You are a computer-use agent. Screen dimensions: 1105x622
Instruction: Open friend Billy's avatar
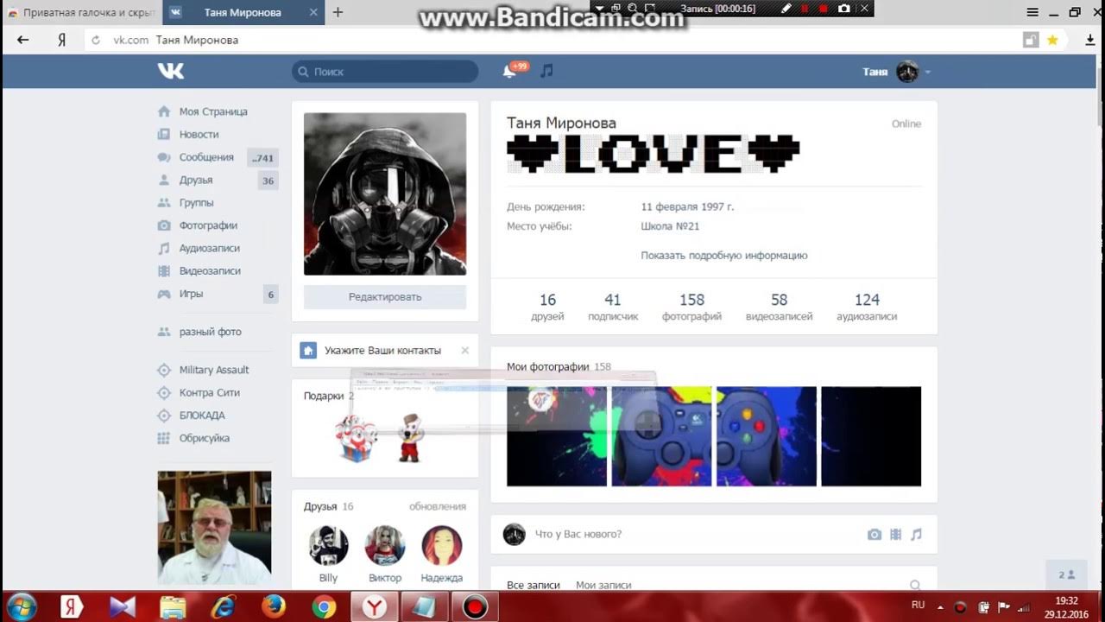click(x=328, y=546)
